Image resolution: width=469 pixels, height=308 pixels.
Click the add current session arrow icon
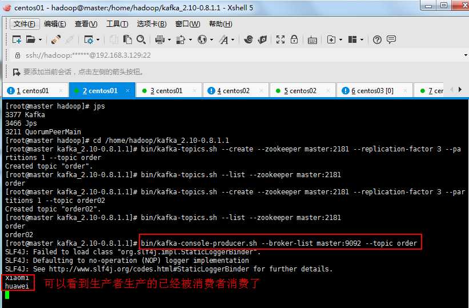coord(17,72)
